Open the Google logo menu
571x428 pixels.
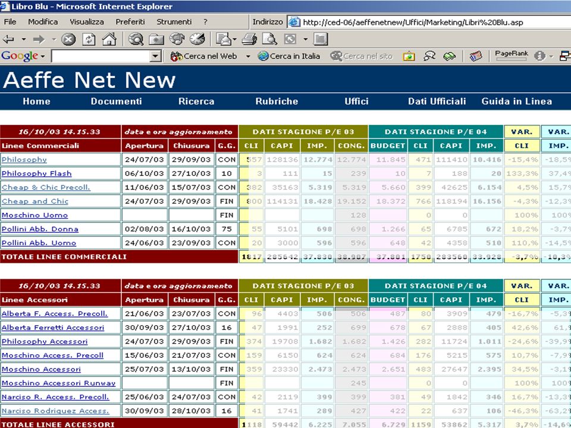[x=23, y=56]
